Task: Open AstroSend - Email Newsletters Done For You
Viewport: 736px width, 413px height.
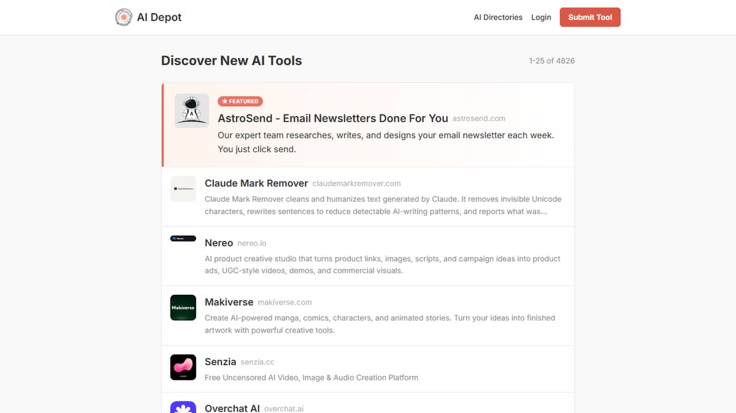Action: tap(333, 118)
